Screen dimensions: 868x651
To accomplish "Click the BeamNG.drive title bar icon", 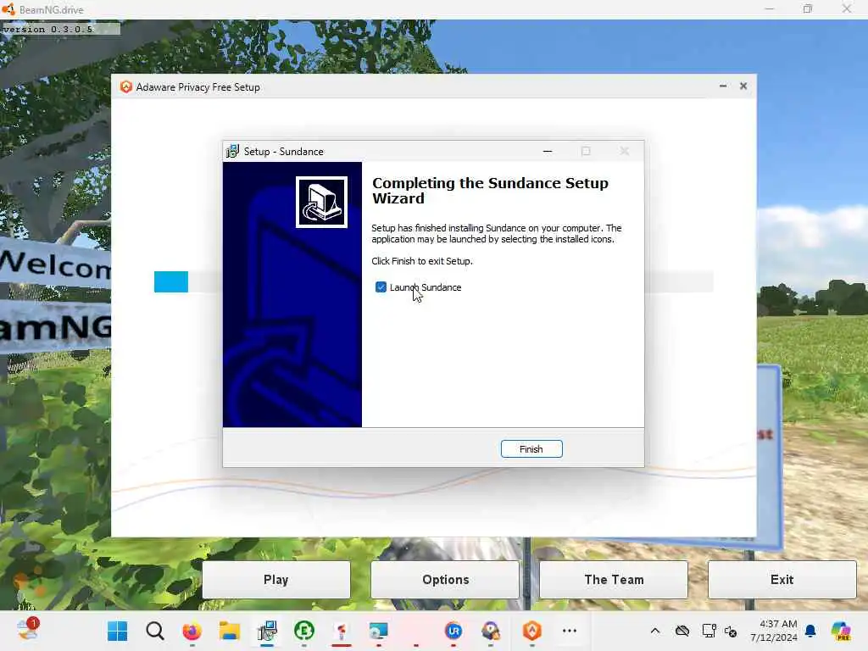I will (8, 9).
